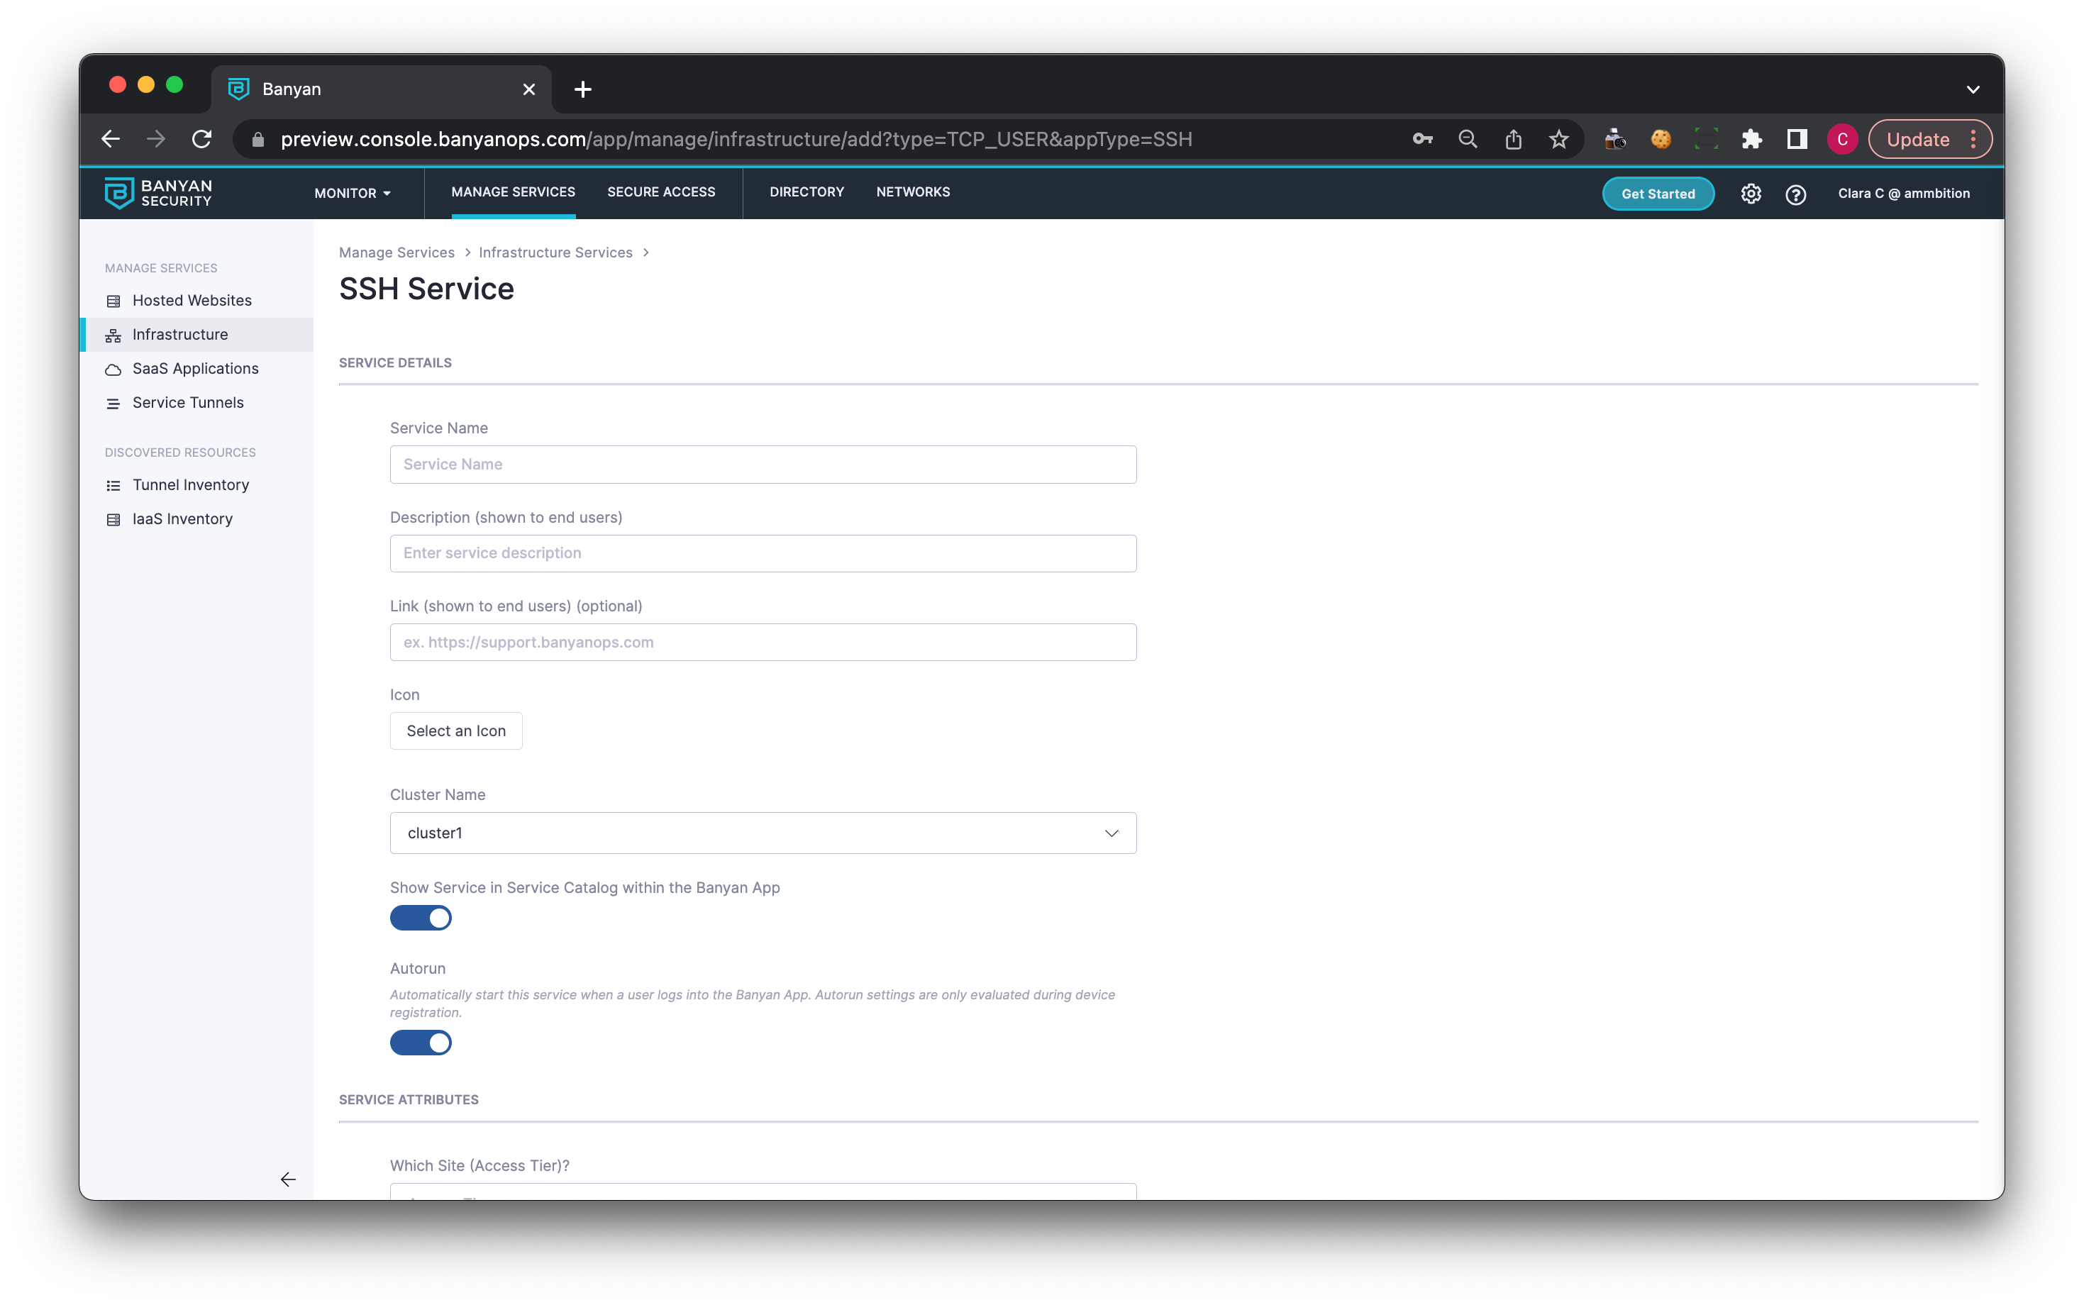Click the Hosted Websites sidebar icon
The height and width of the screenshot is (1305, 2084).
click(x=113, y=301)
